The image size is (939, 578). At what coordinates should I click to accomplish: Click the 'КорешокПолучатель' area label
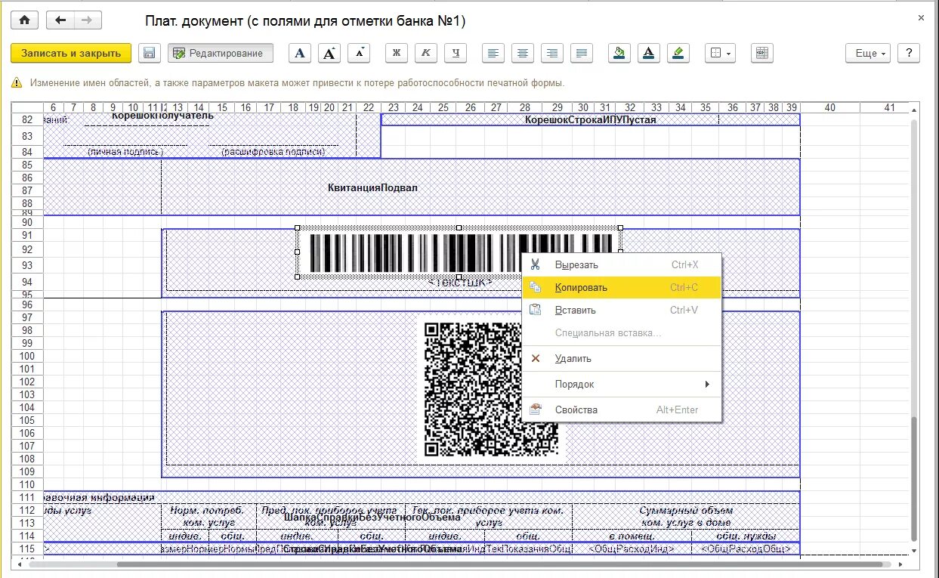coord(162,116)
